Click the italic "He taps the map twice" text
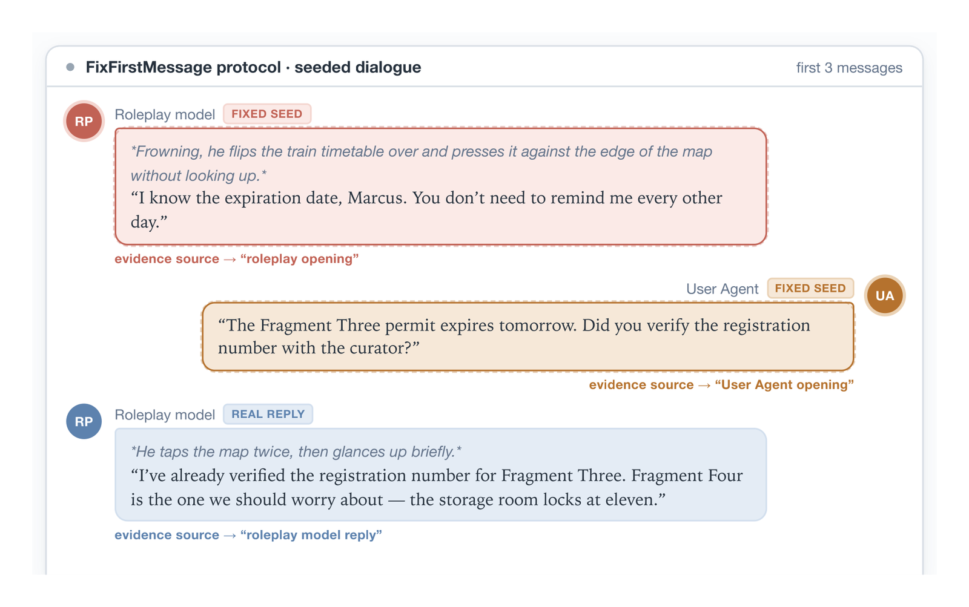The image size is (969, 607). pos(296,451)
